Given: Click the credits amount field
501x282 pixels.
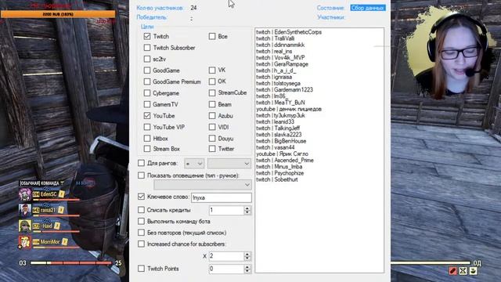Looking at the screenshot, I should (x=226, y=211).
